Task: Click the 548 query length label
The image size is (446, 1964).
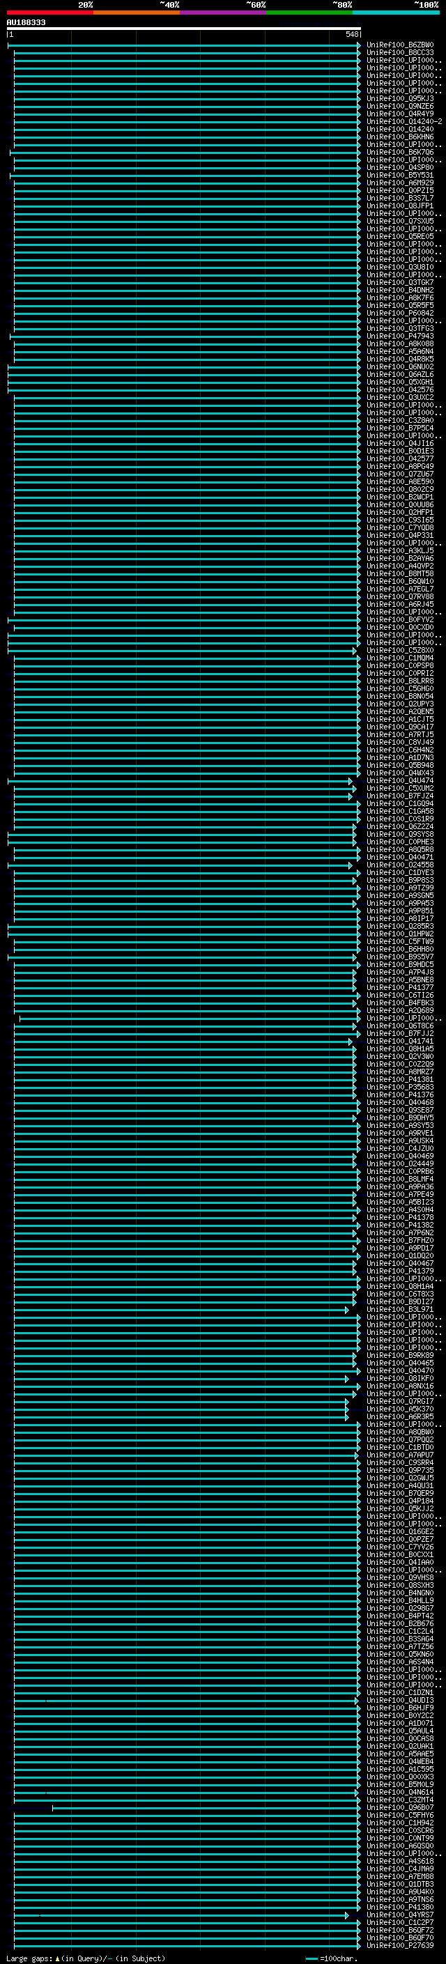Action: click(351, 34)
